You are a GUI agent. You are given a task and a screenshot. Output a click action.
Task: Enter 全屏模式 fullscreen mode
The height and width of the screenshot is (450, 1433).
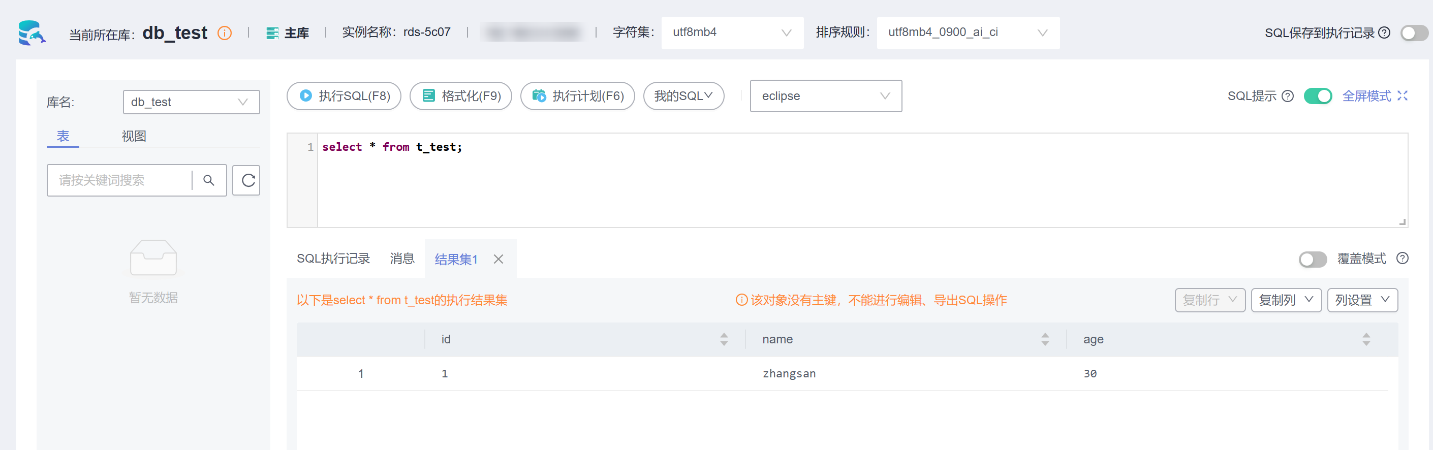(x=1374, y=96)
